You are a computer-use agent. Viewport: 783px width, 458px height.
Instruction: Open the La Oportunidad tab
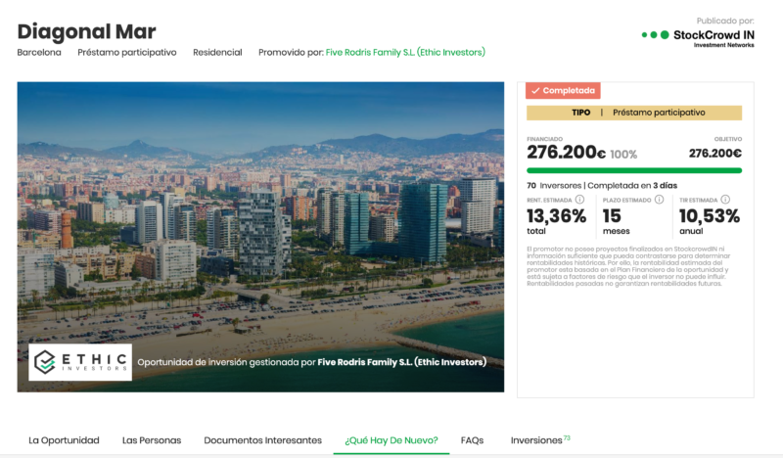64,440
